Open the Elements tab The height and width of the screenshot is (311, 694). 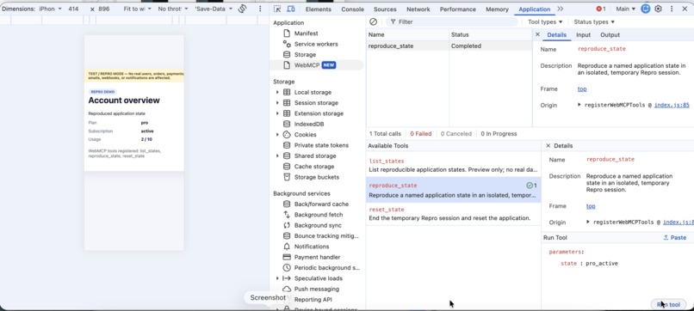click(x=319, y=9)
